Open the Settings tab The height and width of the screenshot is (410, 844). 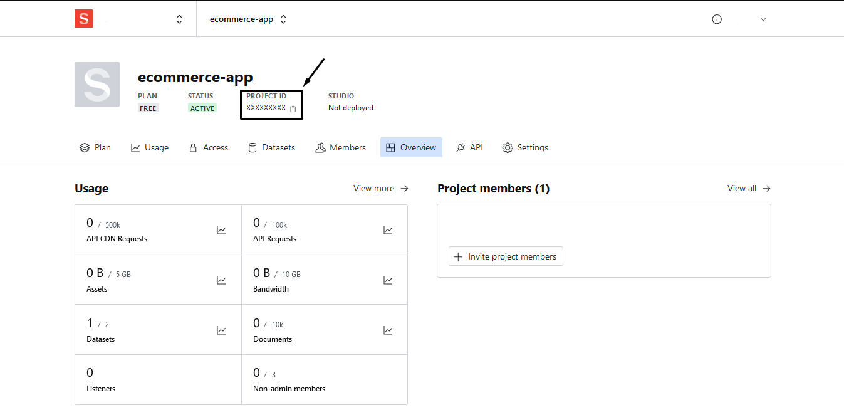click(x=525, y=147)
